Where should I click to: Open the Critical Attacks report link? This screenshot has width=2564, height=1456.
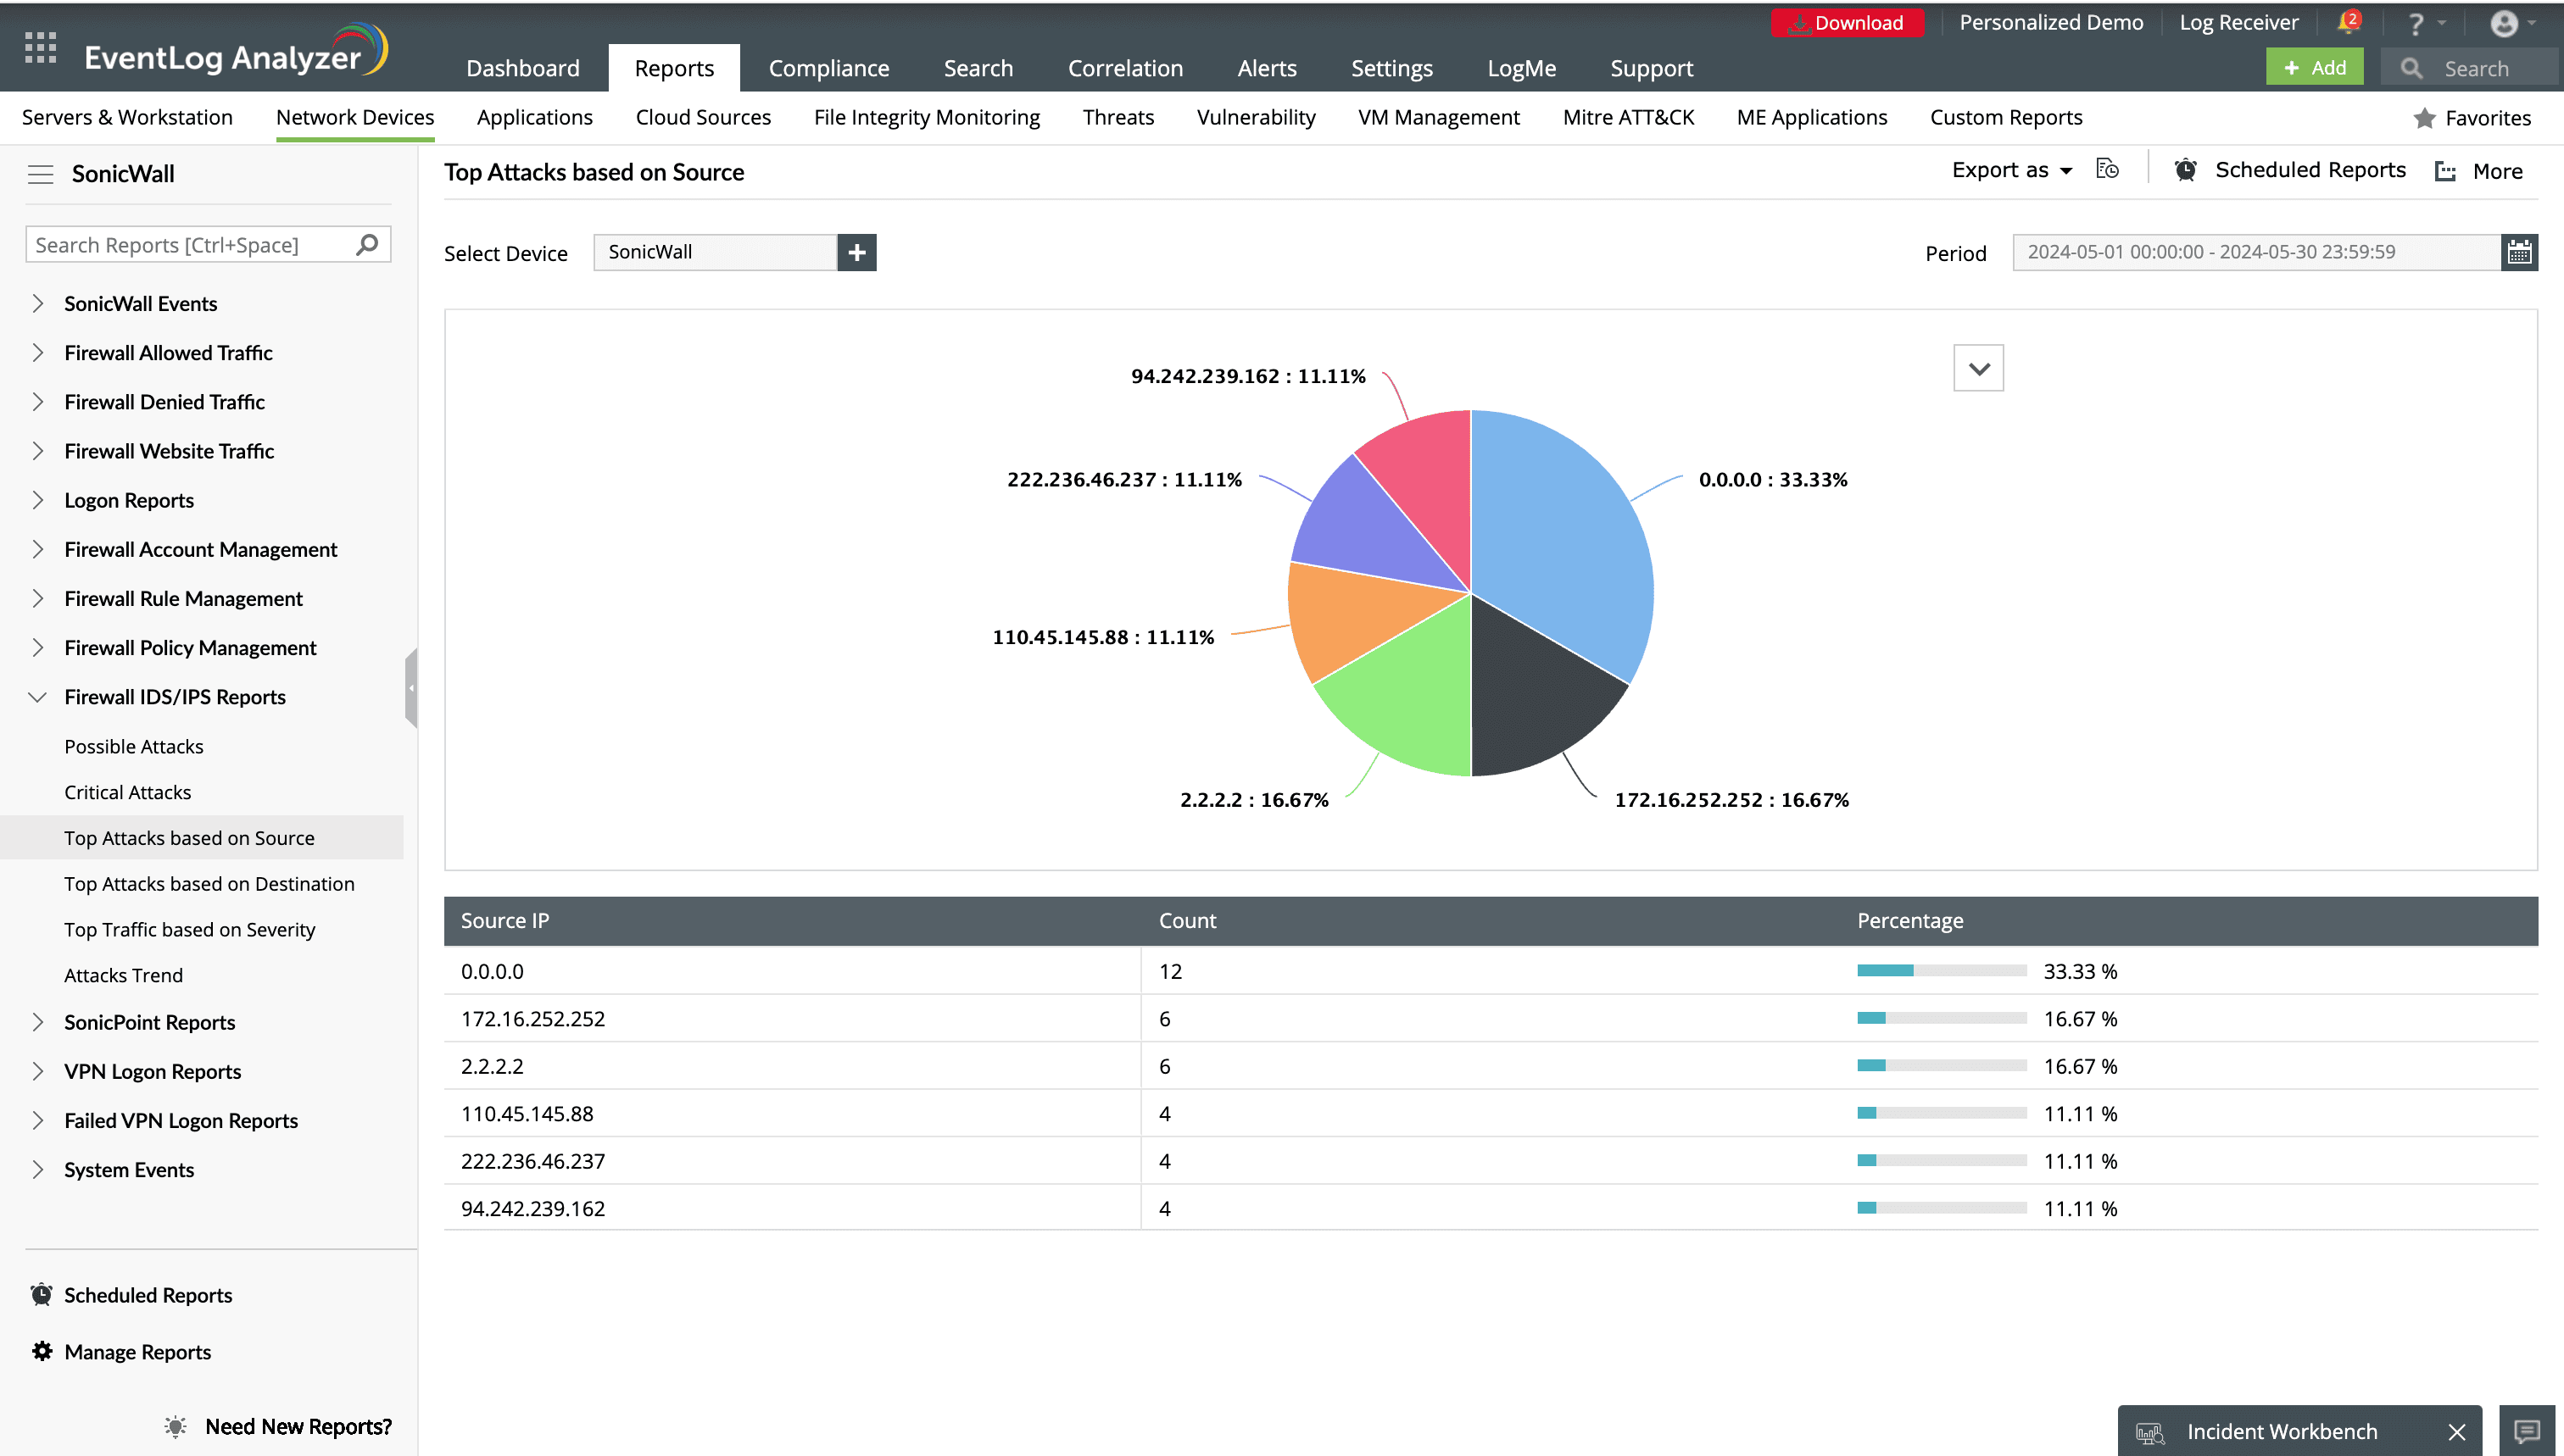click(127, 792)
